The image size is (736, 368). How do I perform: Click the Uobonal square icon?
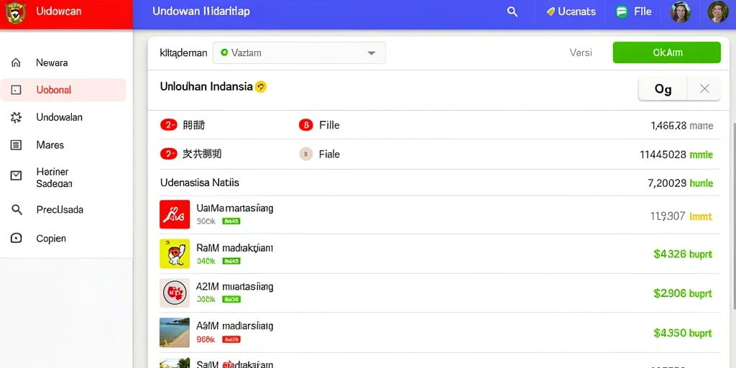click(16, 90)
